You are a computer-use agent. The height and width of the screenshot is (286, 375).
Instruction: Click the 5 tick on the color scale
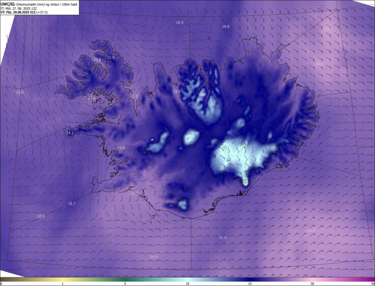click(125, 284)
